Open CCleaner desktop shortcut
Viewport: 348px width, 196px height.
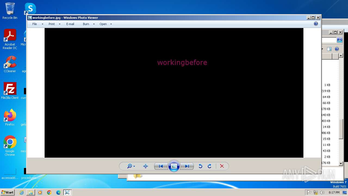(x=10, y=64)
